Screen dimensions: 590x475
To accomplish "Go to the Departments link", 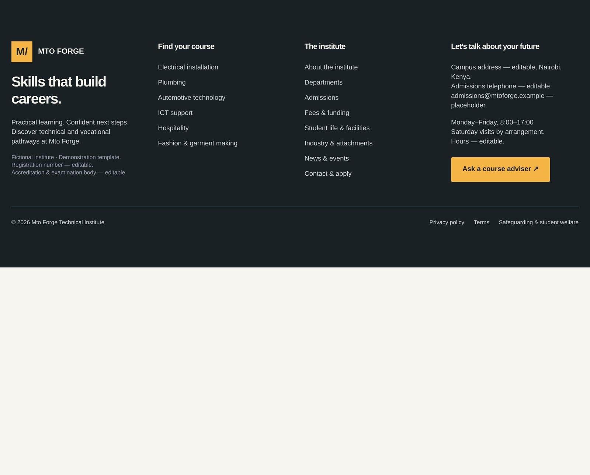I will click(323, 82).
